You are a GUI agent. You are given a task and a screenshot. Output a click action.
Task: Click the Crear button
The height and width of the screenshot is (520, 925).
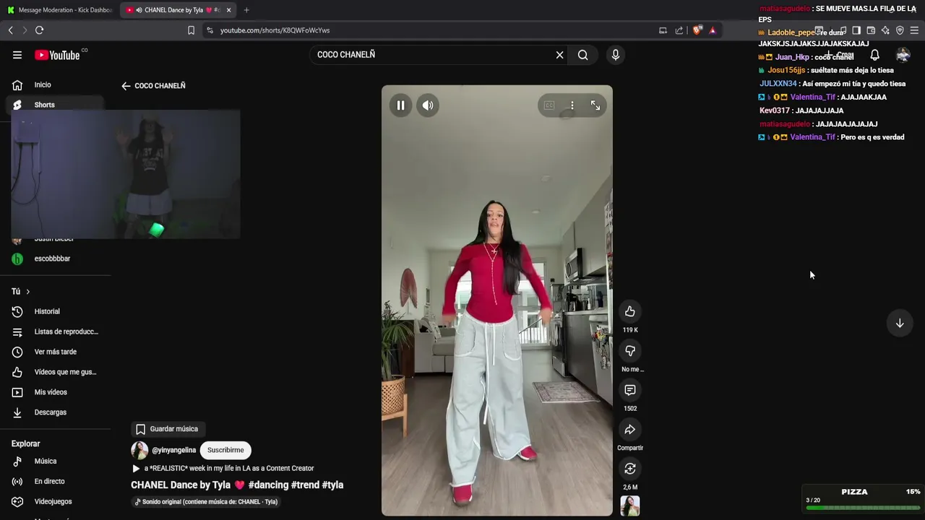coord(840,55)
